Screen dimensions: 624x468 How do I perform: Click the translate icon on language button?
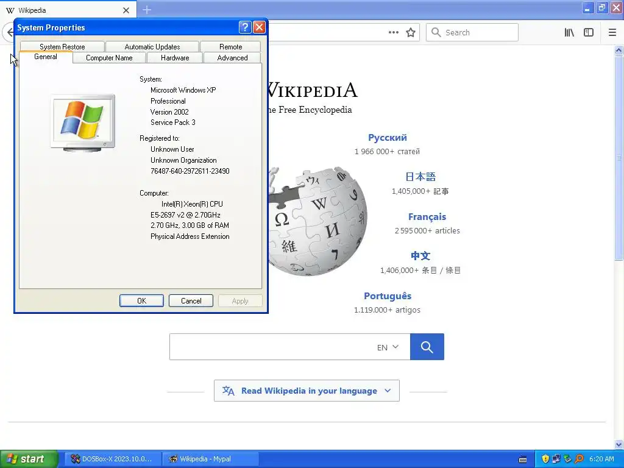[229, 391]
